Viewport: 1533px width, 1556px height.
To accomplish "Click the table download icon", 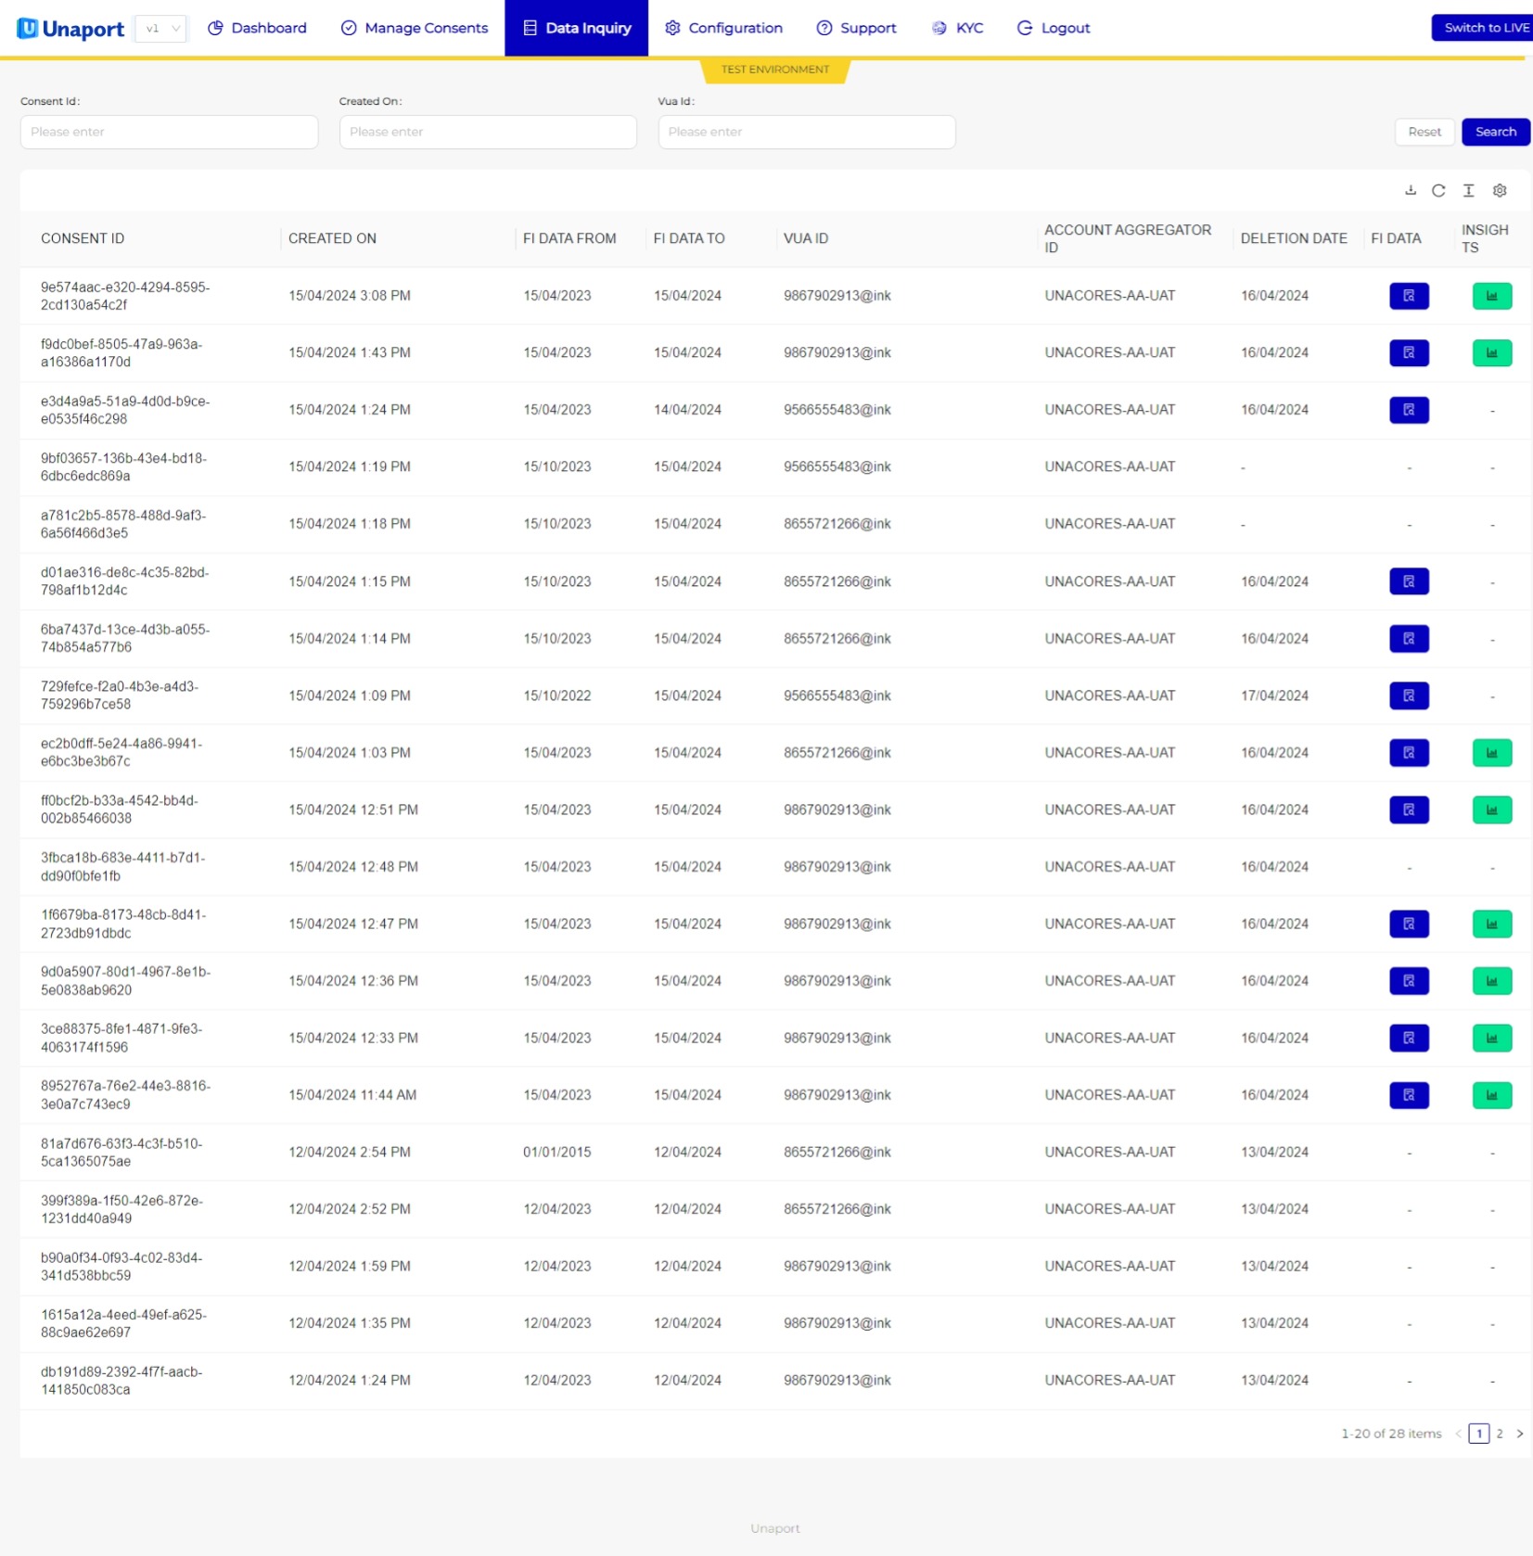I will click(1410, 190).
